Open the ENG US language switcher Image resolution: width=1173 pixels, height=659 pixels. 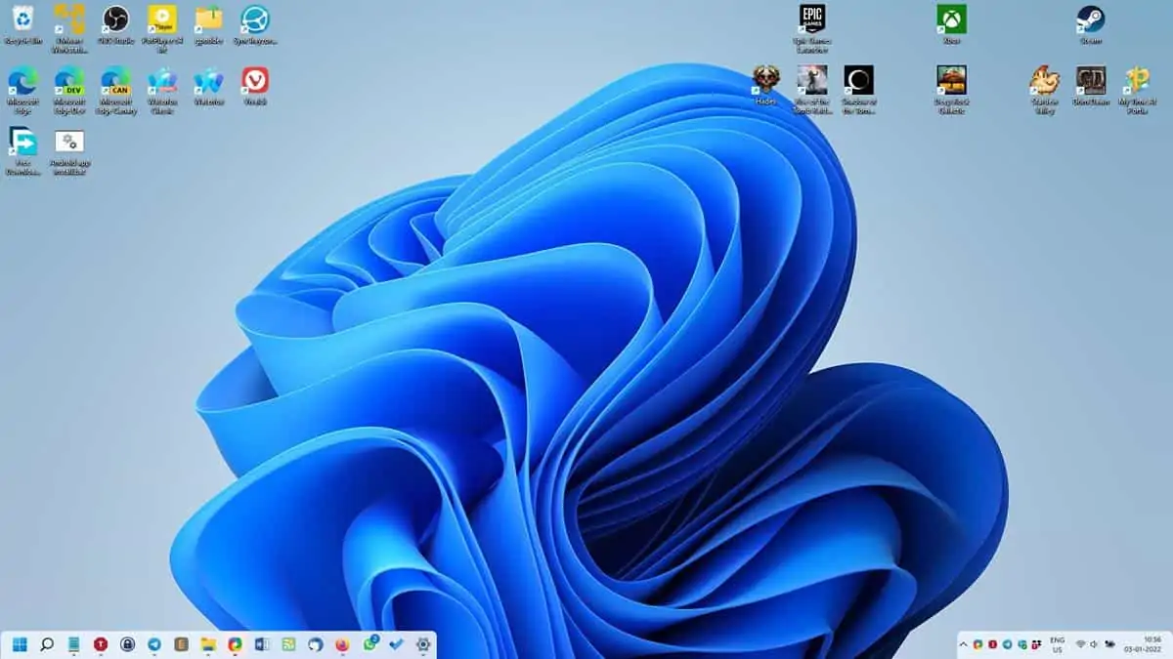click(x=1057, y=644)
